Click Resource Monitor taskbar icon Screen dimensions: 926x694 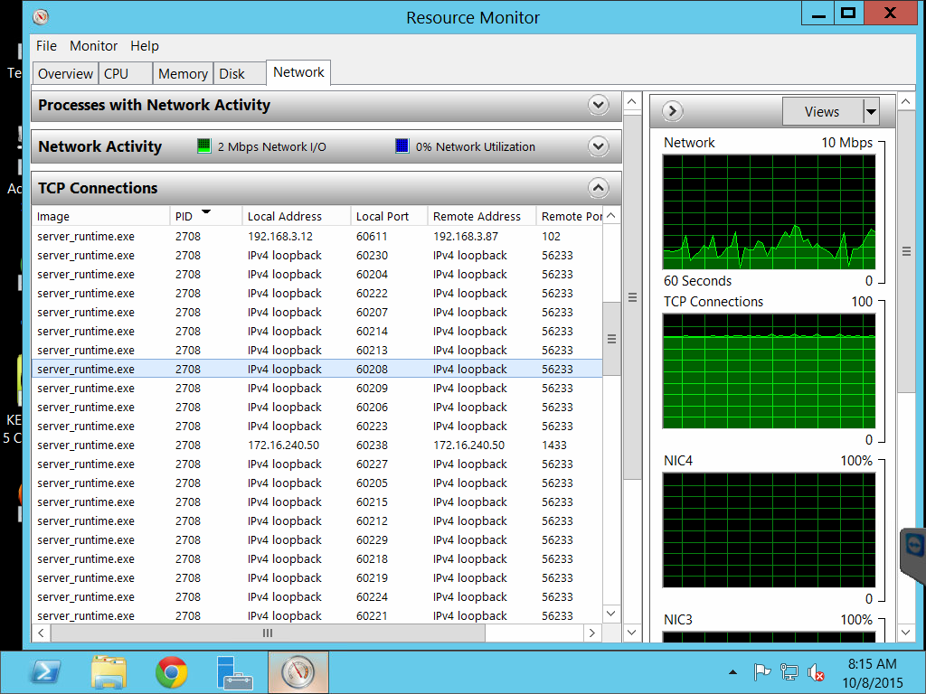coord(298,672)
